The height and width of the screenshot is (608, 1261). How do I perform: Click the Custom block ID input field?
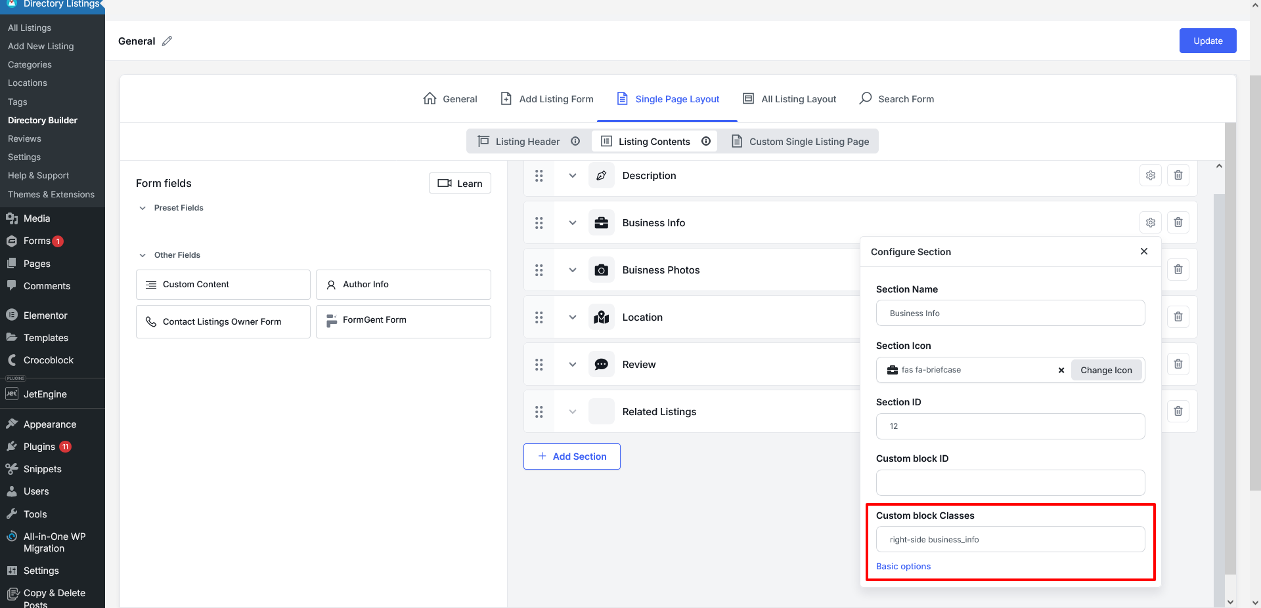1010,483
